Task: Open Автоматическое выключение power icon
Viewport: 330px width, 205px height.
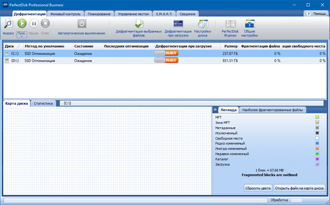Action: [81, 24]
